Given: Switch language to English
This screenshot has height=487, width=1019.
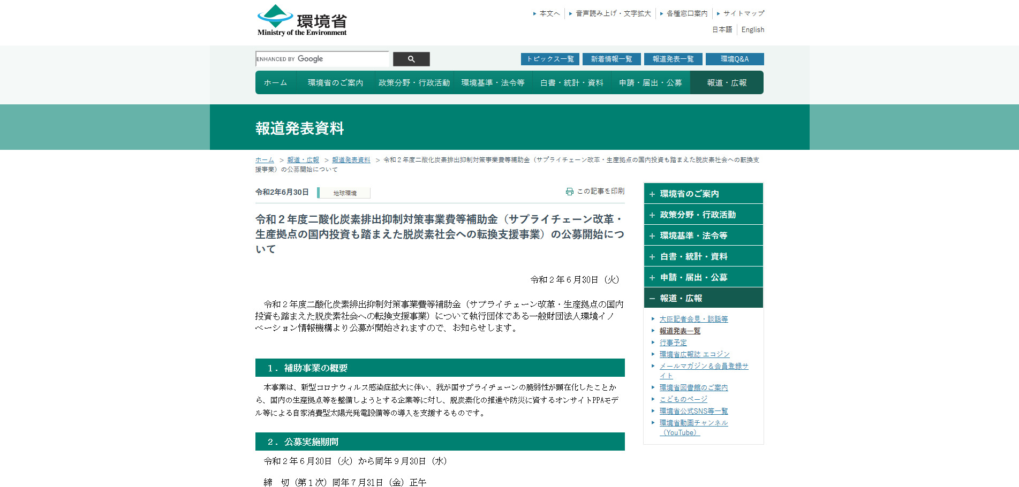Looking at the screenshot, I should (752, 30).
